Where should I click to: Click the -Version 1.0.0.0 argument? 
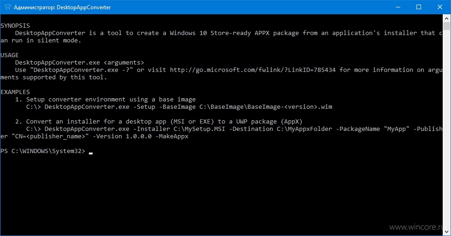[122, 136]
